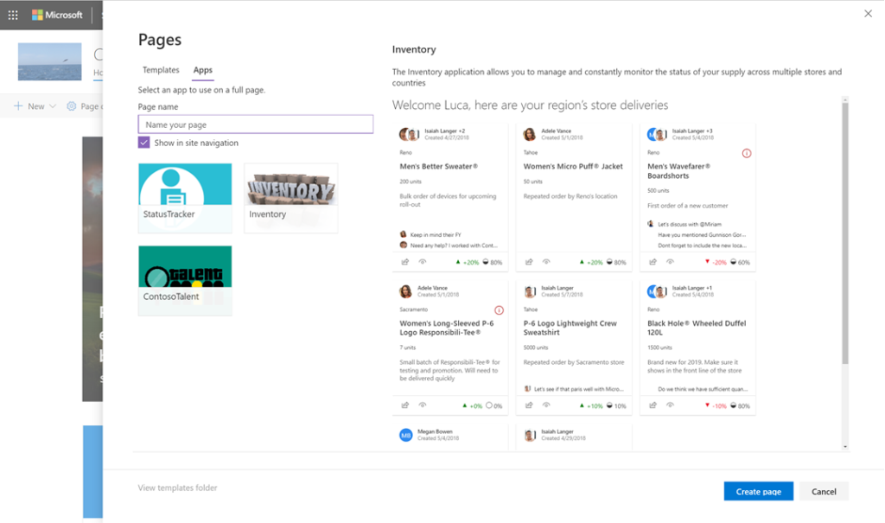Viewport: 885px width, 523px height.
Task: Open the View templates folder link
Action: click(177, 488)
